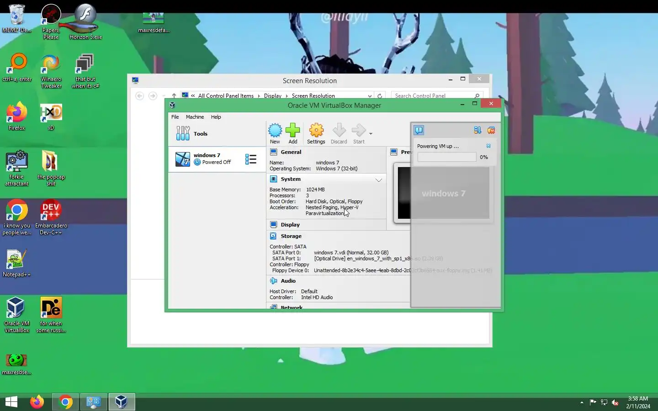The width and height of the screenshot is (658, 411).
Task: Click the Storage section disk icon
Action: click(273, 236)
